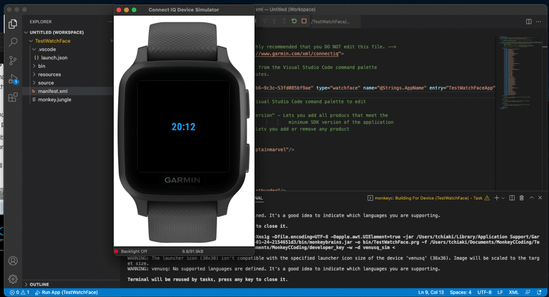Click the lower side button on watch
This screenshot has height=297, width=549.
[x=248, y=157]
